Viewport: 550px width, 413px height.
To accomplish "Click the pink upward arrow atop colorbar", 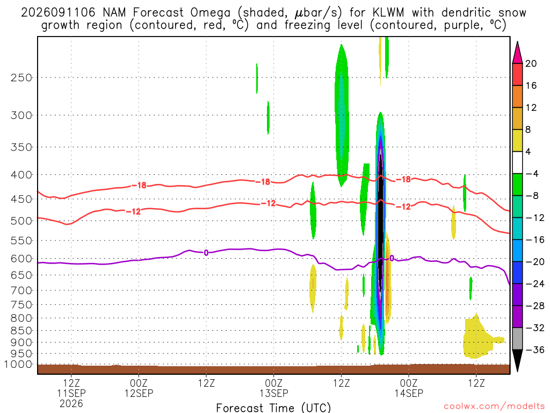I will pos(517,53).
